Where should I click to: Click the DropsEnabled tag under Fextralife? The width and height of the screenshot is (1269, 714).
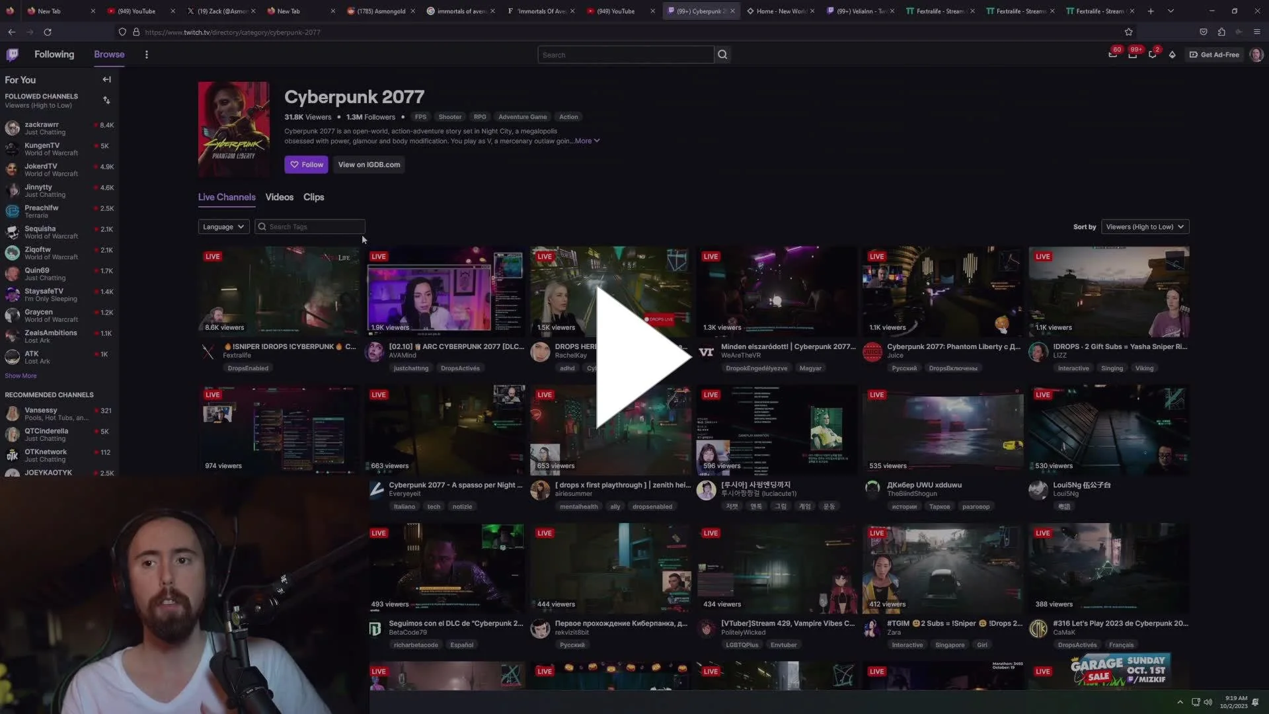[x=248, y=368]
